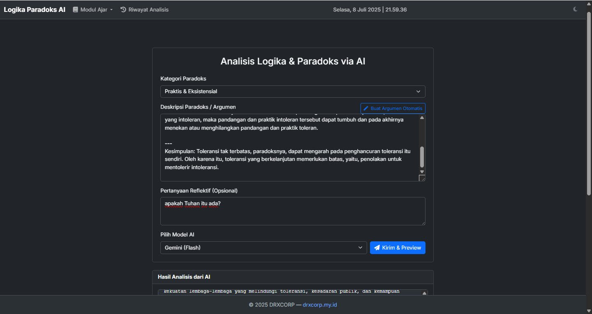Click paper plane icon on Kirim button
This screenshot has height=314, width=592.
pyautogui.click(x=377, y=248)
